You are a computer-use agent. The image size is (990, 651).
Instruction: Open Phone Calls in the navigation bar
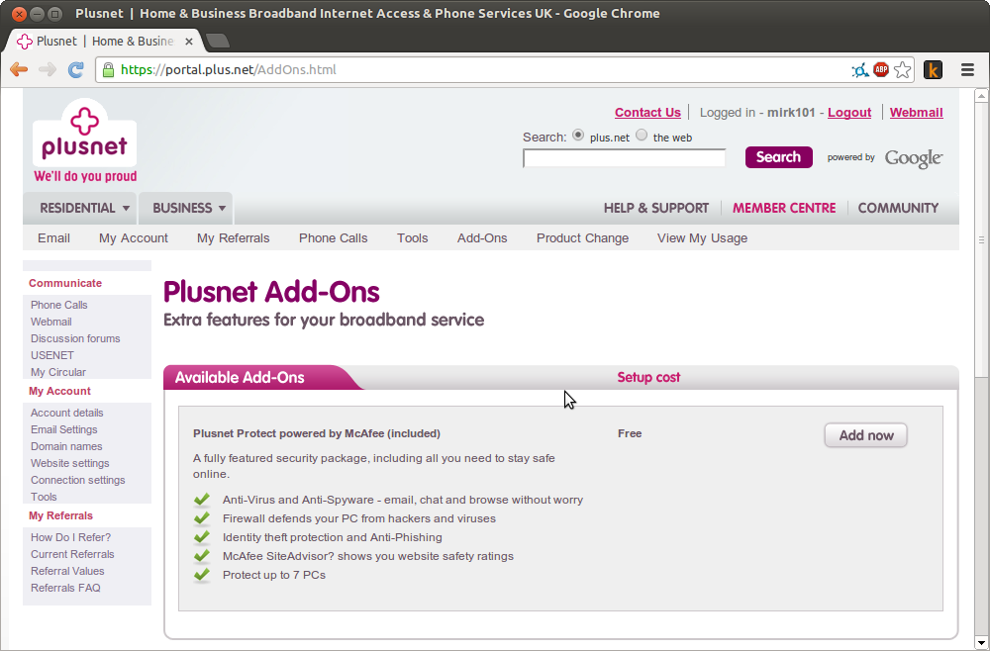pyautogui.click(x=333, y=238)
